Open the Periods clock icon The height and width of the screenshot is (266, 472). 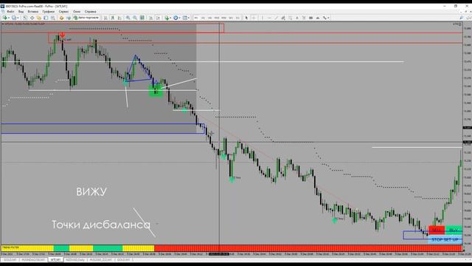pyautogui.click(x=176, y=18)
